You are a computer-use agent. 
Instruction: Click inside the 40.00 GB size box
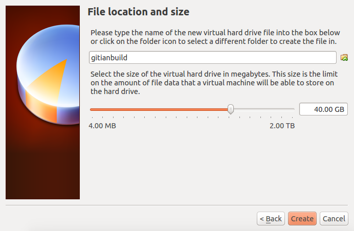pos(323,109)
